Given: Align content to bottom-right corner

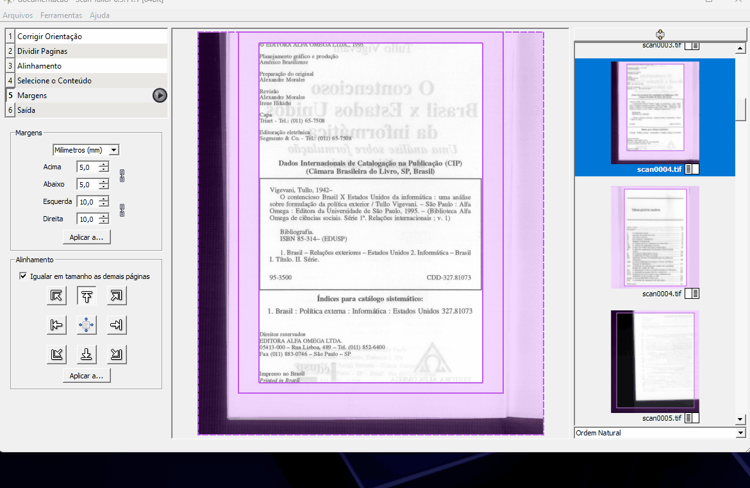Looking at the screenshot, I should click(117, 355).
